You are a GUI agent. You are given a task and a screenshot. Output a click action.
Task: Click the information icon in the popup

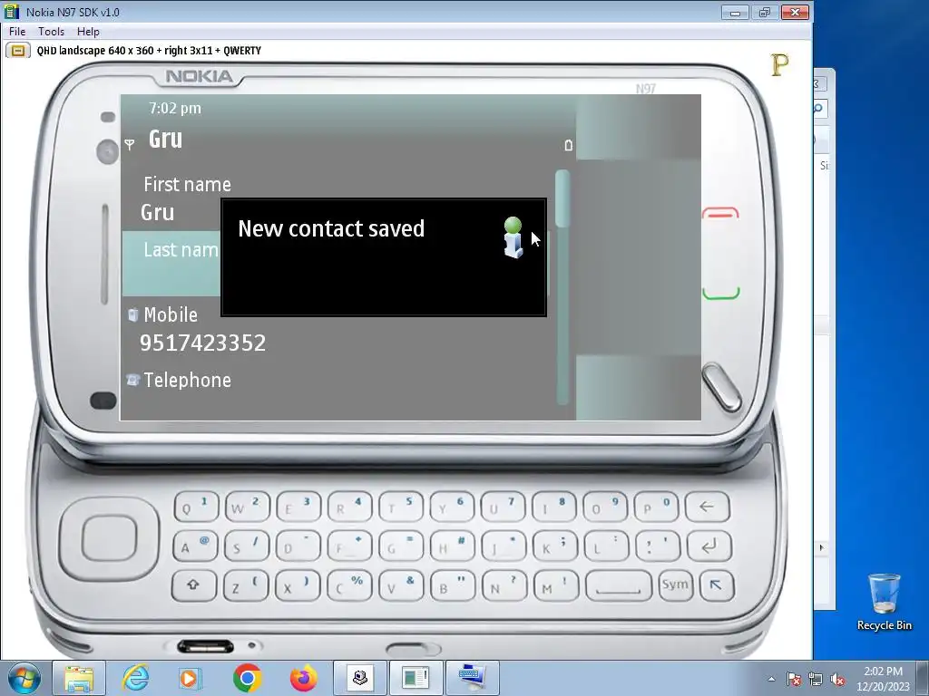coord(513,237)
